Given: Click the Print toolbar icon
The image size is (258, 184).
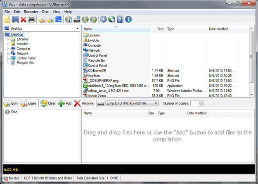Looking at the screenshot, I should 32,19.
